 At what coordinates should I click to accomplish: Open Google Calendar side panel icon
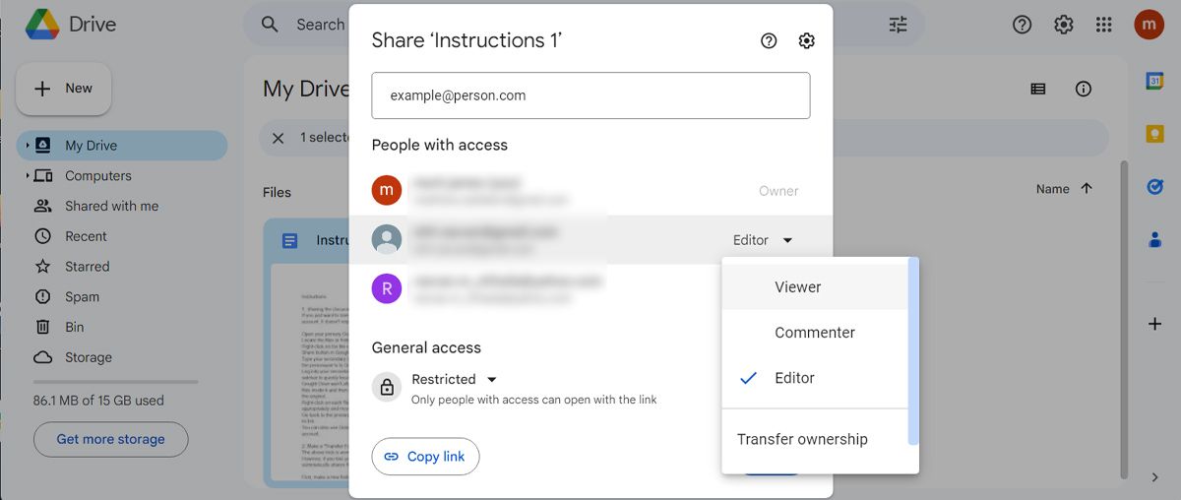[1154, 82]
